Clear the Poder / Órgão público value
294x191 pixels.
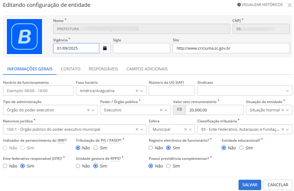tap(161, 110)
